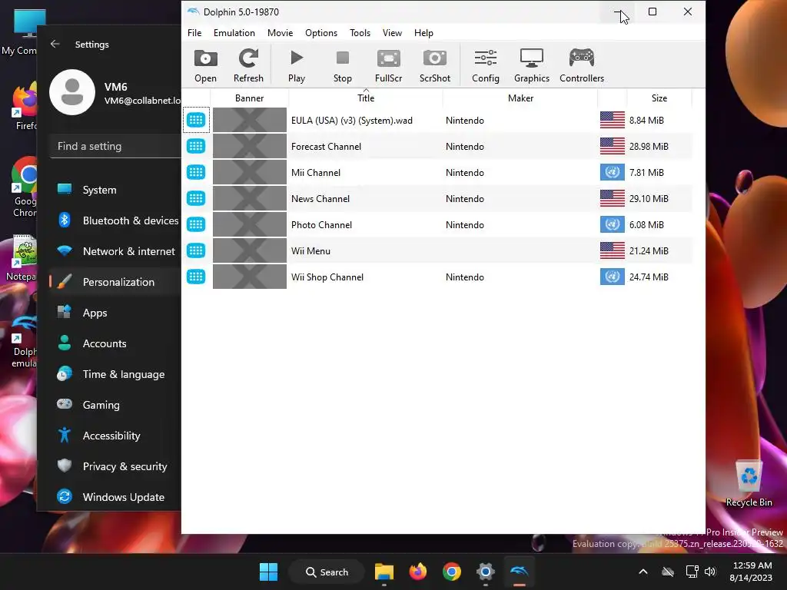Click the banner thumbnail for Mii Channel

tap(250, 172)
